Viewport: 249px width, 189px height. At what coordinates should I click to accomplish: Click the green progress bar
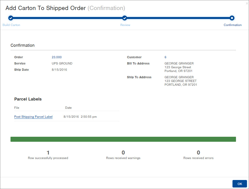coord(123,139)
